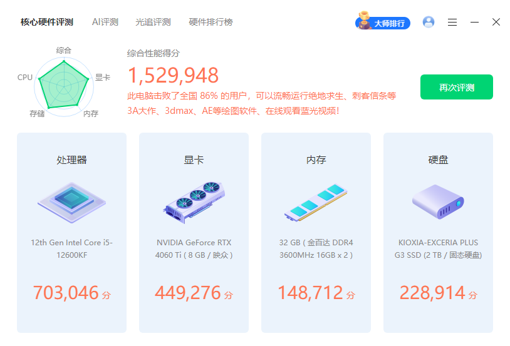Image resolution: width=510 pixels, height=346 pixels.
Task: Open the user account avatar icon
Action: click(429, 22)
